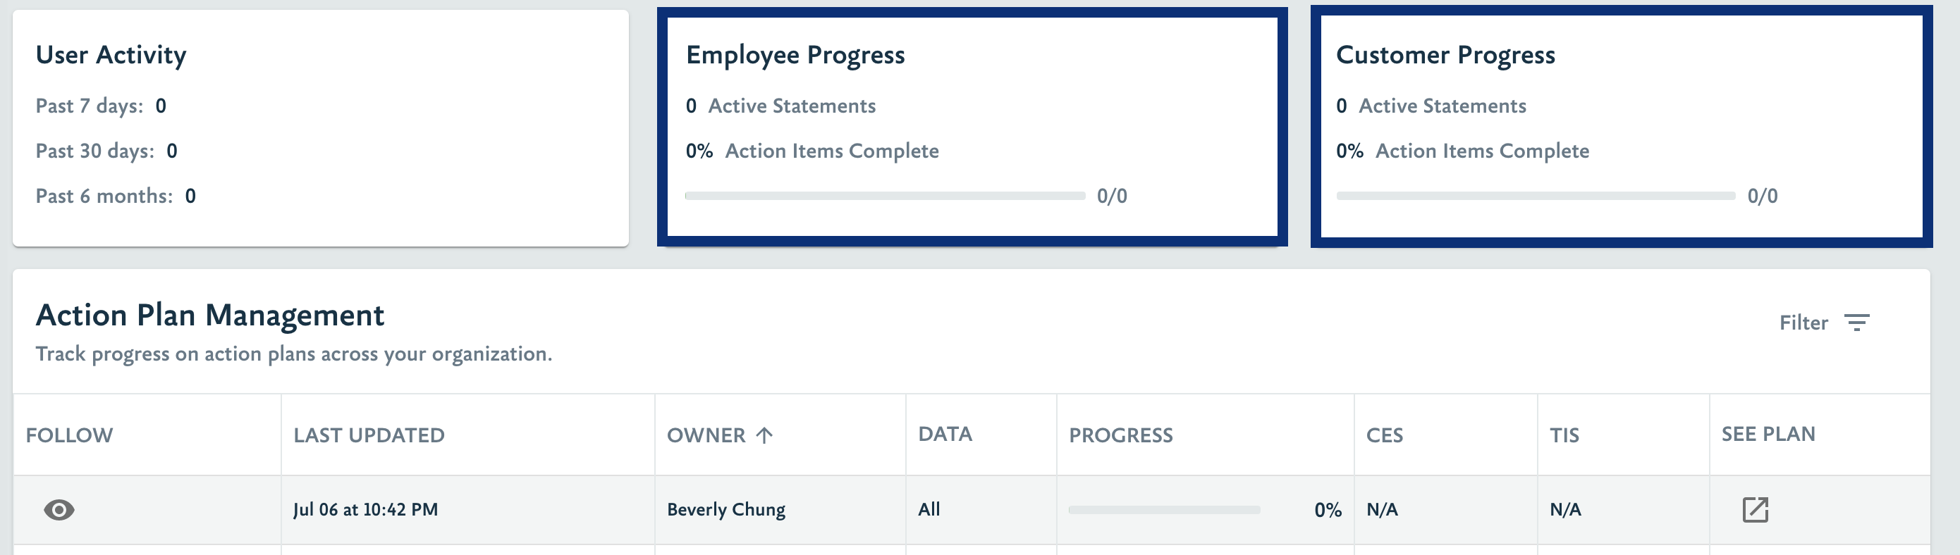Click the external-link icon in See Plan column
Viewport: 1960px width, 555px height.
coord(1757,510)
